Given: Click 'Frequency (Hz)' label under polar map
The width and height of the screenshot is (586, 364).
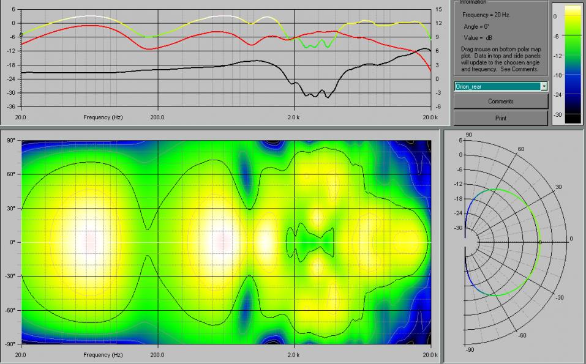Looking at the screenshot, I should click(x=103, y=355).
